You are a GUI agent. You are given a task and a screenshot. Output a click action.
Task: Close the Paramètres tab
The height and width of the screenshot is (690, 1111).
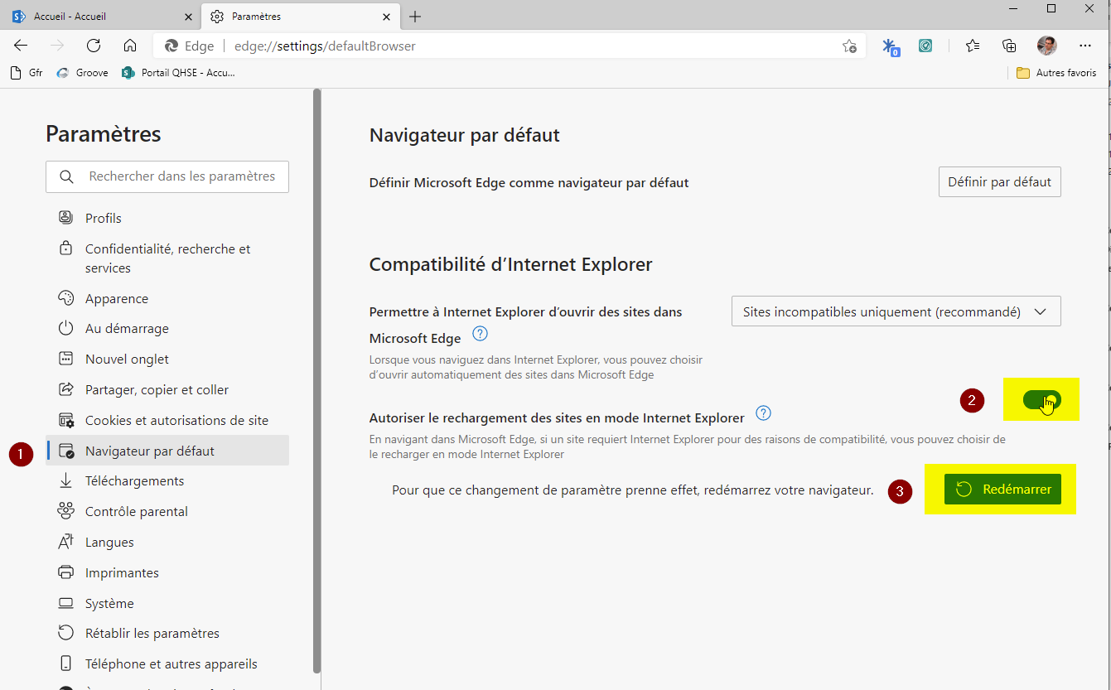point(386,17)
